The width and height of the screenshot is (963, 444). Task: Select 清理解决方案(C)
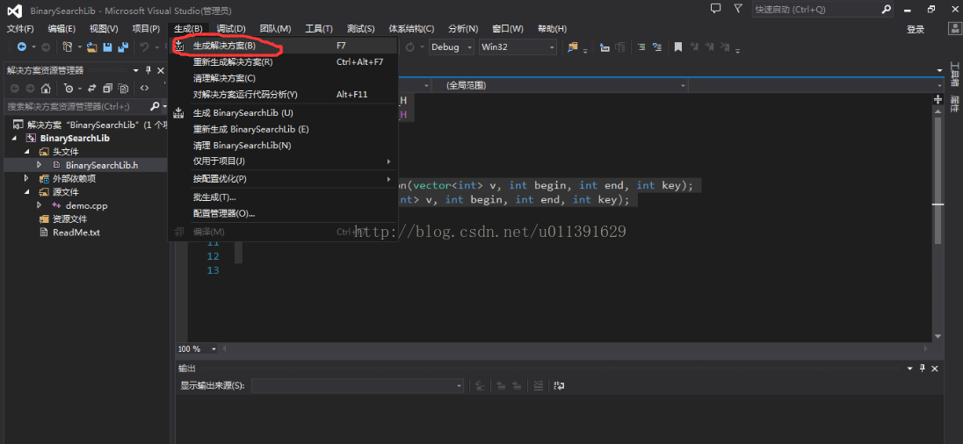[x=283, y=78]
